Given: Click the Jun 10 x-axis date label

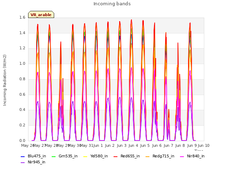Looking at the screenshot, I should coord(204,145).
